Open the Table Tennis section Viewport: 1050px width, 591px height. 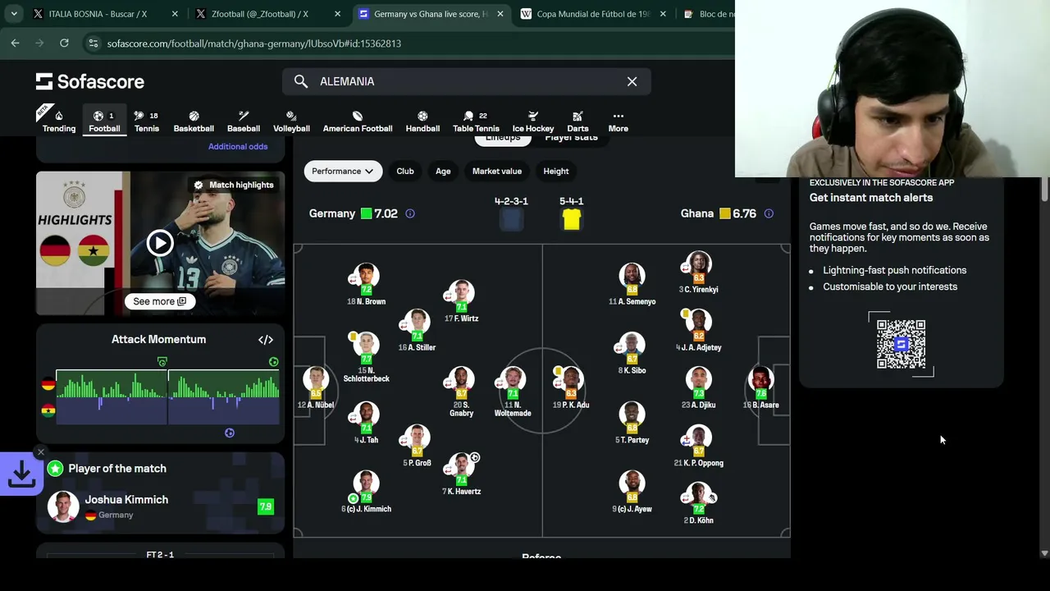coord(476,121)
